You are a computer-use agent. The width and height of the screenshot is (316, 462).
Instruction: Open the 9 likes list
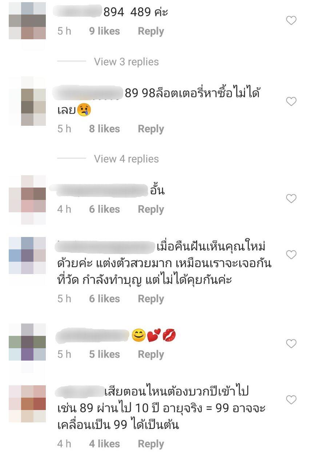pos(104,31)
